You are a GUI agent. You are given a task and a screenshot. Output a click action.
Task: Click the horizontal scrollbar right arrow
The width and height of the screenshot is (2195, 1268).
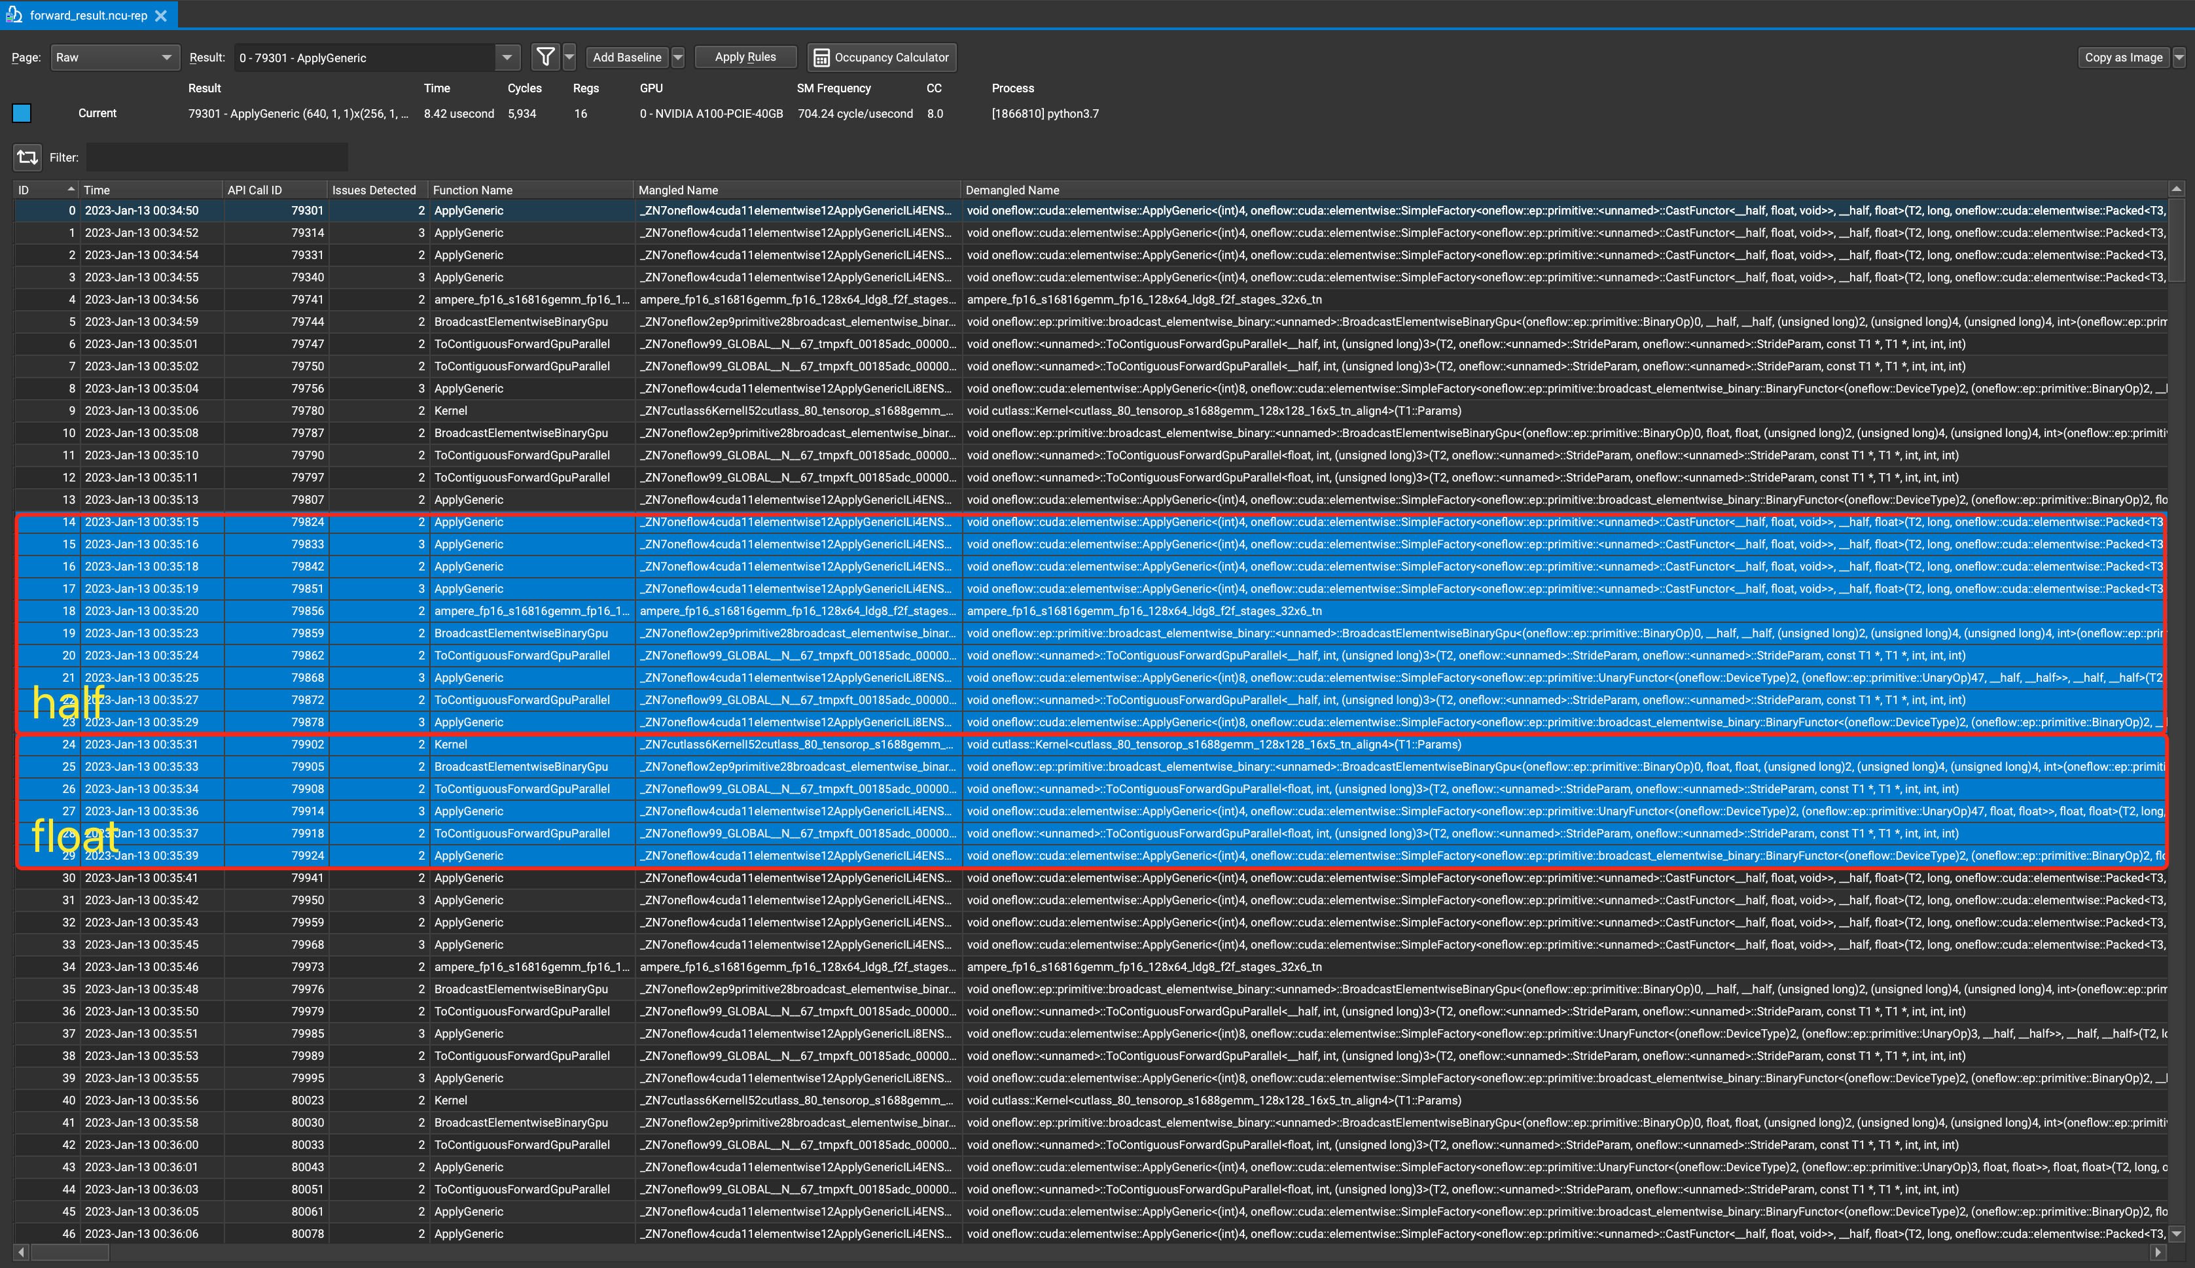pyautogui.click(x=2158, y=1252)
